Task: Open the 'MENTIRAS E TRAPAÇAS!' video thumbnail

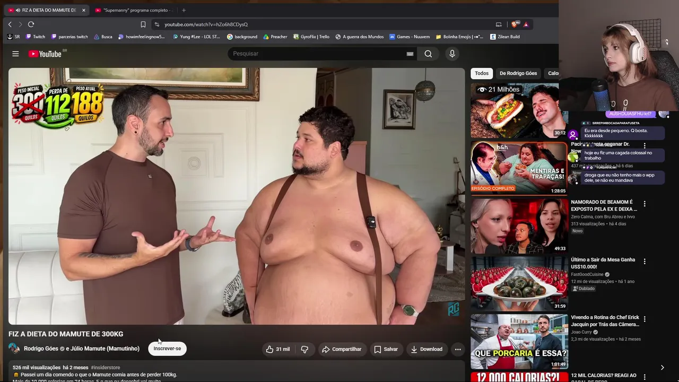Action: click(x=519, y=168)
